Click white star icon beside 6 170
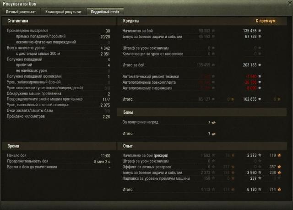The width and height of the screenshot is (293, 210). pos(260,189)
